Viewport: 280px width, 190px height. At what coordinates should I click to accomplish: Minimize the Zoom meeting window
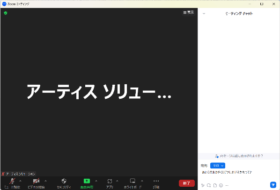[x=250, y=4]
